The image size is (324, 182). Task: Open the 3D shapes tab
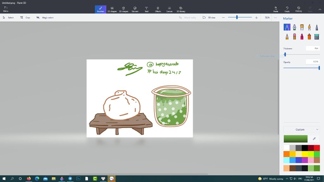point(124,9)
